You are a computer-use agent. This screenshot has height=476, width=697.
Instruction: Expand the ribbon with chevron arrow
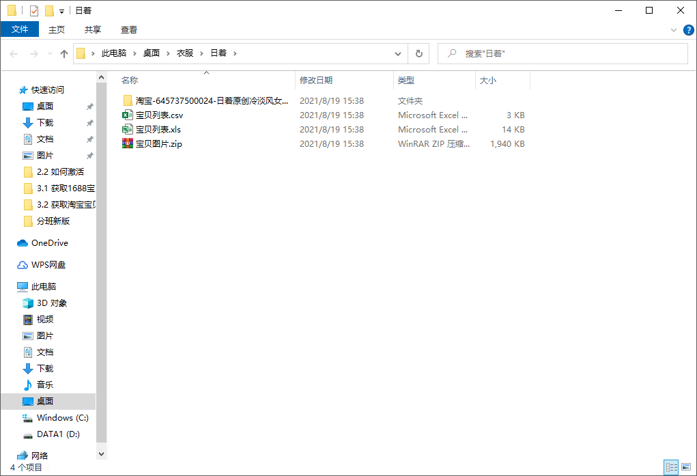coord(674,30)
